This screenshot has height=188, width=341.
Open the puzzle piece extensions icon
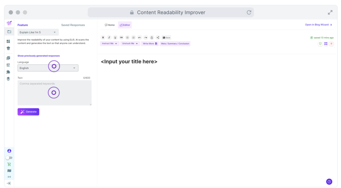click(8, 72)
